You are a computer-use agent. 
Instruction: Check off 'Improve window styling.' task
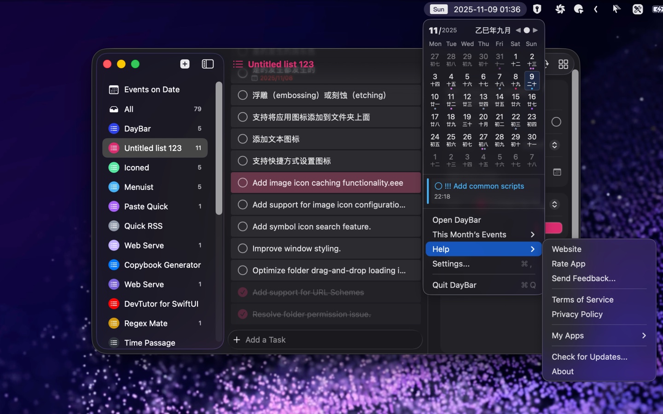[243, 248]
